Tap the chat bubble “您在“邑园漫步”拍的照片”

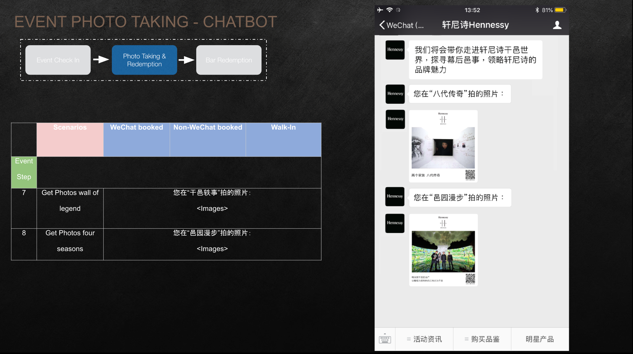click(460, 197)
